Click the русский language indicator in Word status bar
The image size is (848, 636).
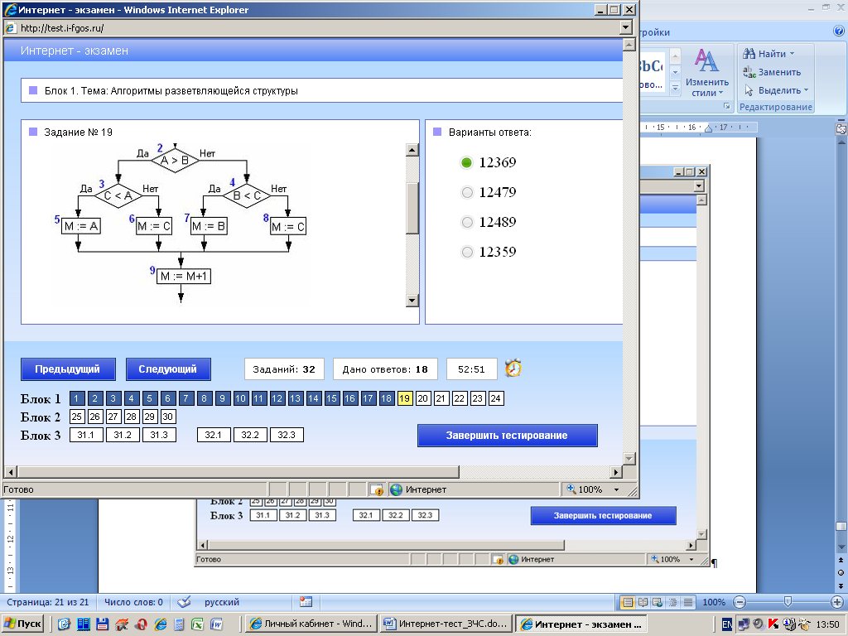[222, 602]
